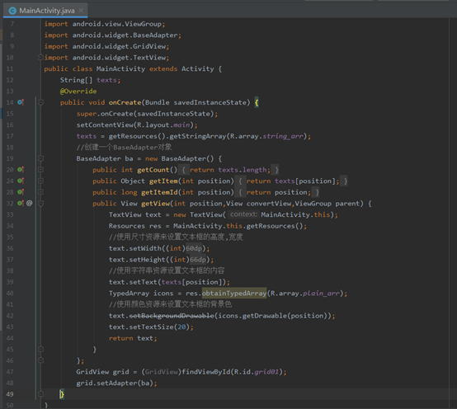457x409 pixels.
Task: Collapse the BaseAdapter anonymous class fold
Action: tap(40, 158)
